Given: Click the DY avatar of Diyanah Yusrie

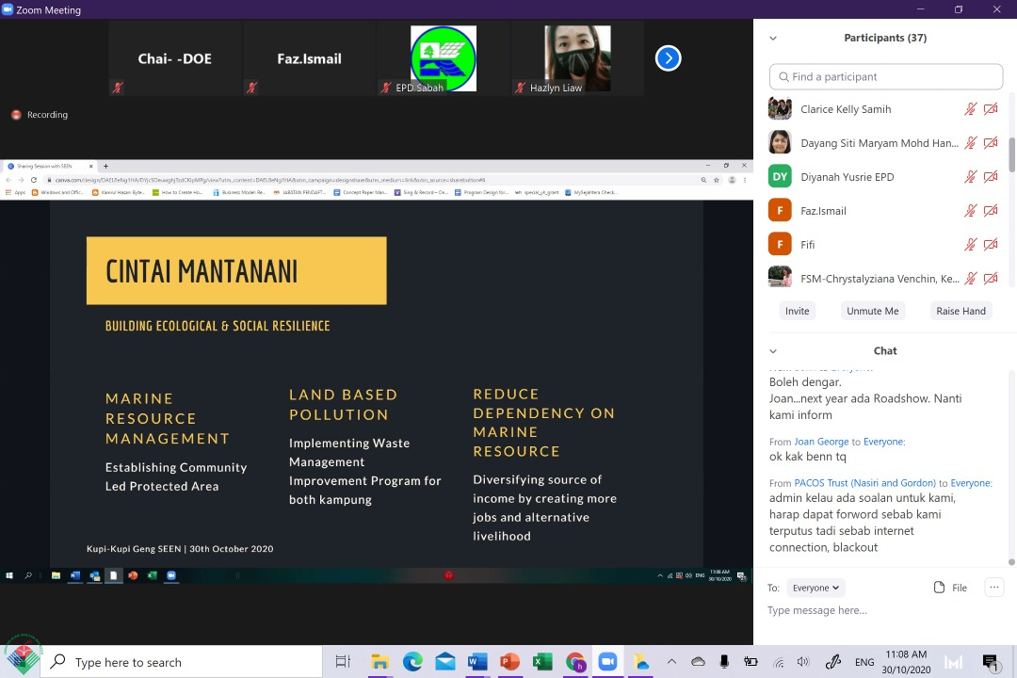Looking at the screenshot, I should coord(780,176).
